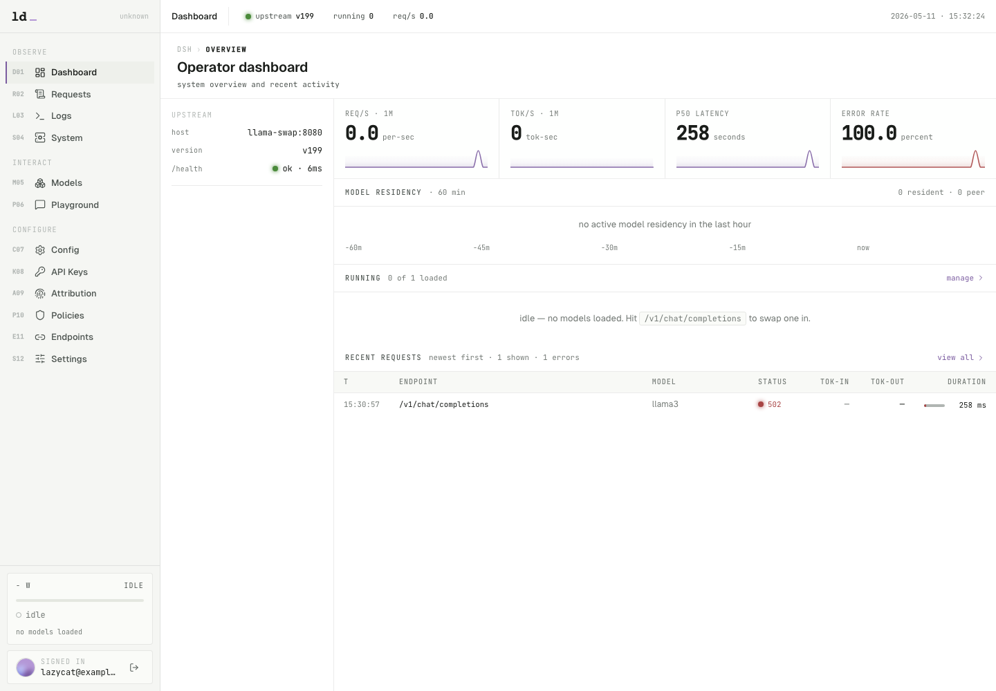Open the Policies page label

(67, 316)
